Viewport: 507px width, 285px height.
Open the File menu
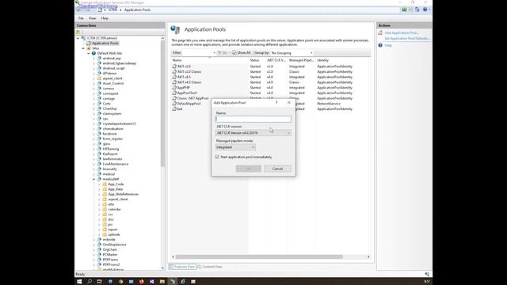[81, 18]
